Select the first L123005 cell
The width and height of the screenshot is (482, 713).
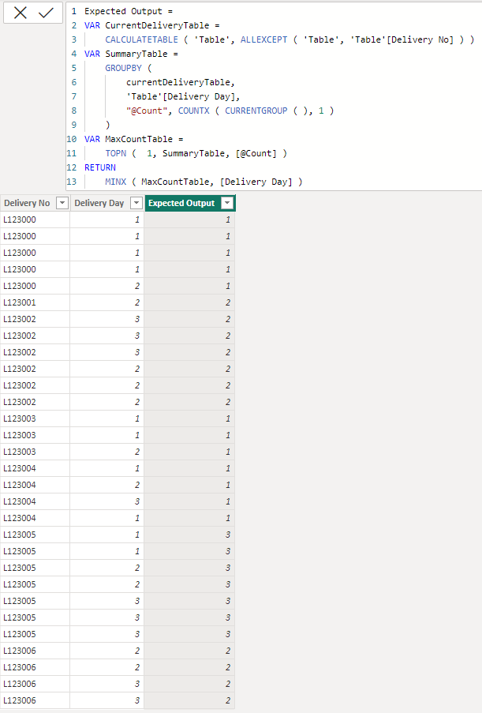(35, 535)
